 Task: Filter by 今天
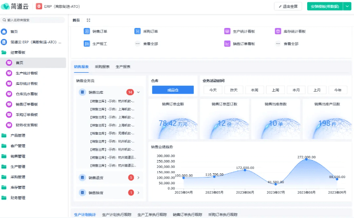(213, 90)
